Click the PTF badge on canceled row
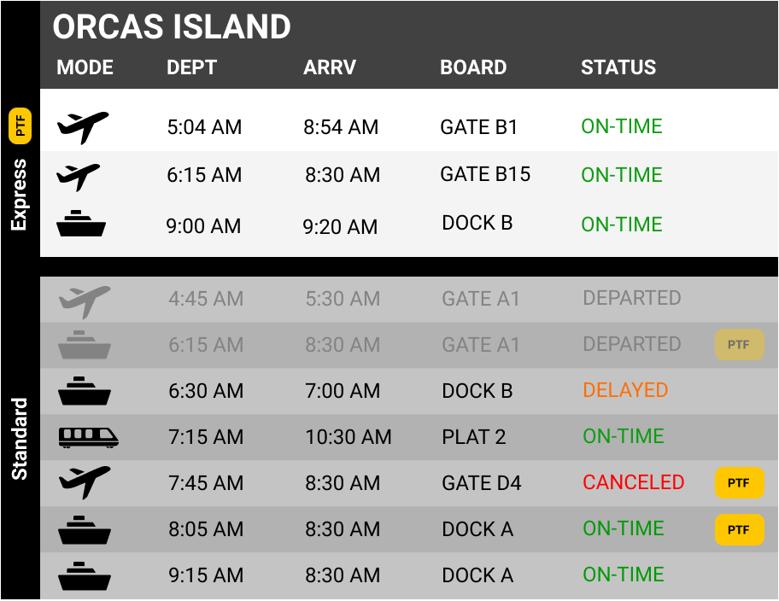This screenshot has height=601, width=779. click(x=739, y=483)
